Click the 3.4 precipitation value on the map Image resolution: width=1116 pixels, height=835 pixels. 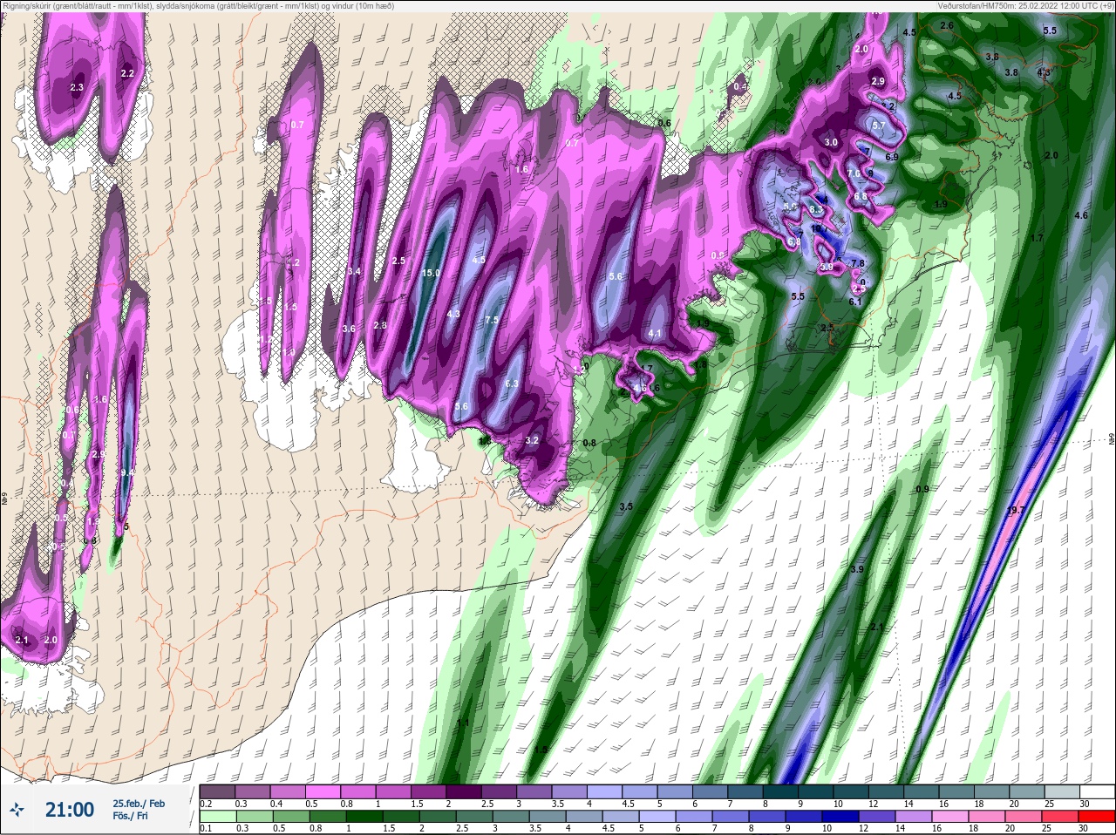[x=354, y=272]
